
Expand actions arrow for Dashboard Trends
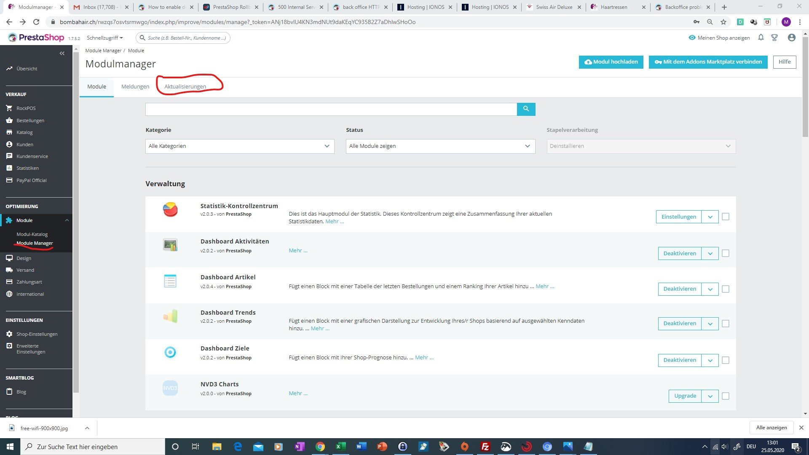point(710,324)
